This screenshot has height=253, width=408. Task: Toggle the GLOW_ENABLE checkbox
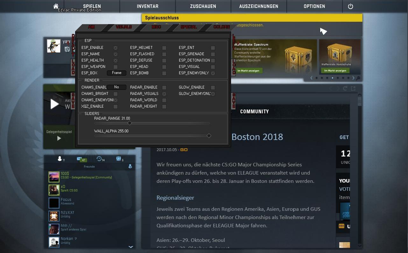pos(213,88)
